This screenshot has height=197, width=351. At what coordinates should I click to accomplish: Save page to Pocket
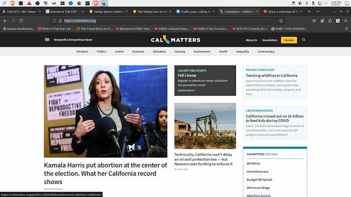coord(314,21)
